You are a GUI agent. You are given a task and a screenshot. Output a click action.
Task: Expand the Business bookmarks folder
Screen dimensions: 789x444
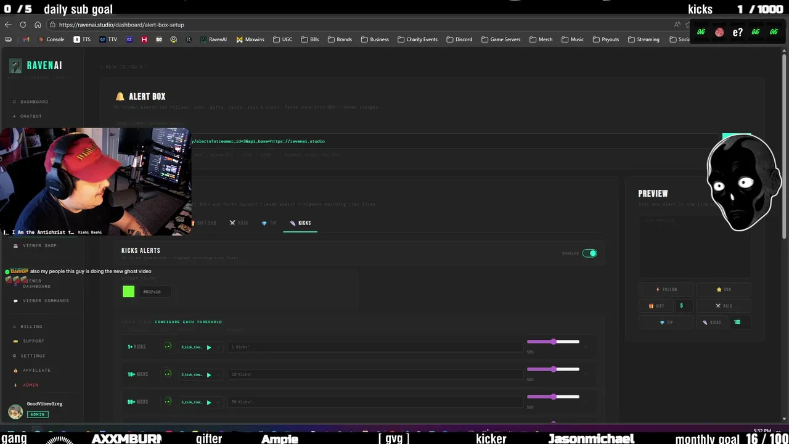pyautogui.click(x=375, y=39)
